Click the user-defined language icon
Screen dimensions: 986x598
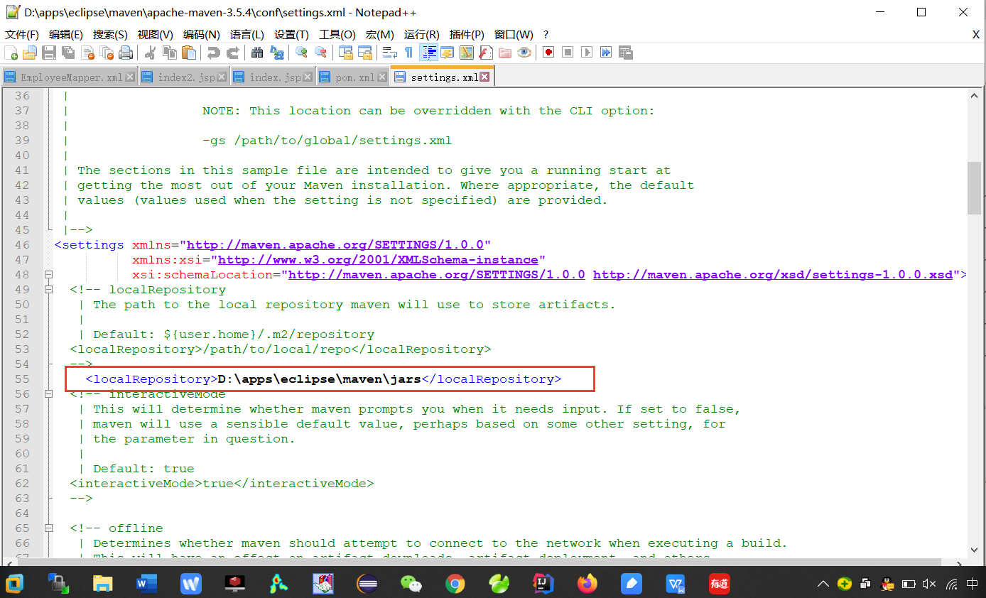tap(447, 53)
